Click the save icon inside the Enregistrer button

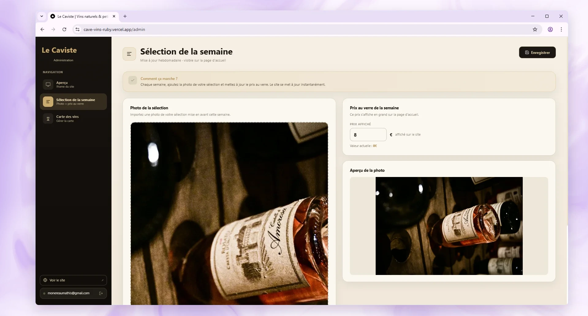tap(527, 53)
